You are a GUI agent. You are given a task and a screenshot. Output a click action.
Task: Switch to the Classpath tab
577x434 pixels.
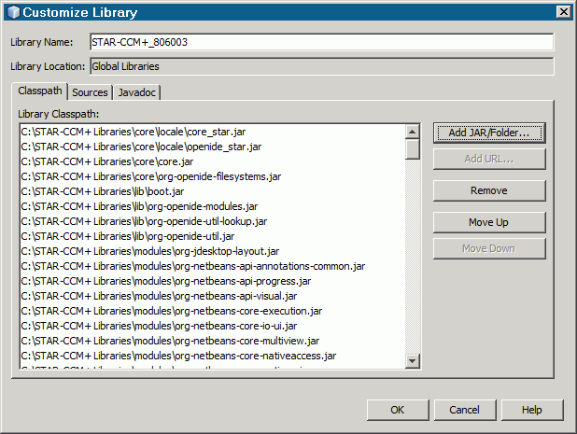coord(40,91)
